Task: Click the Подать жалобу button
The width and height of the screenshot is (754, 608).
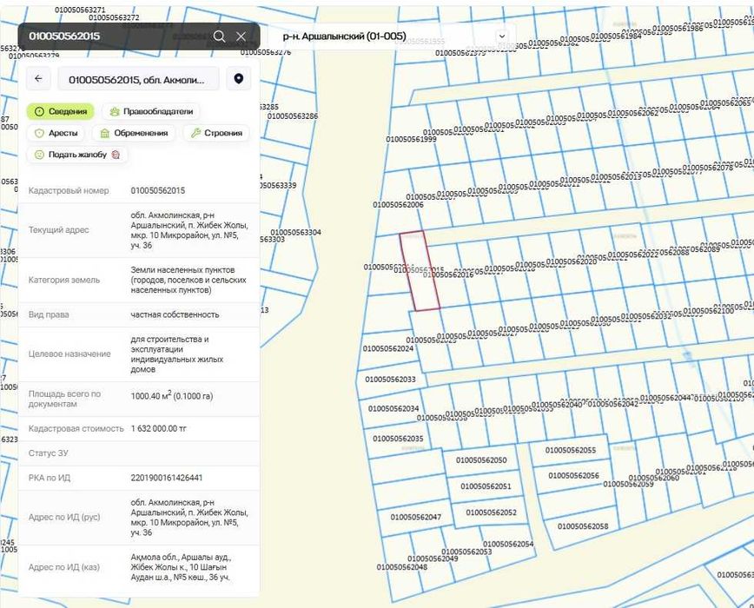Action: pyautogui.click(x=77, y=155)
